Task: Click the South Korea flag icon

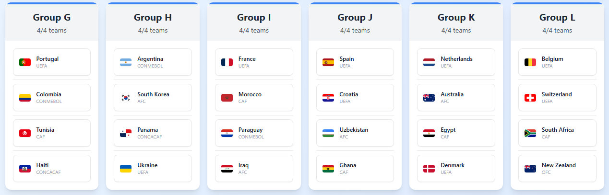Action: tap(126, 98)
